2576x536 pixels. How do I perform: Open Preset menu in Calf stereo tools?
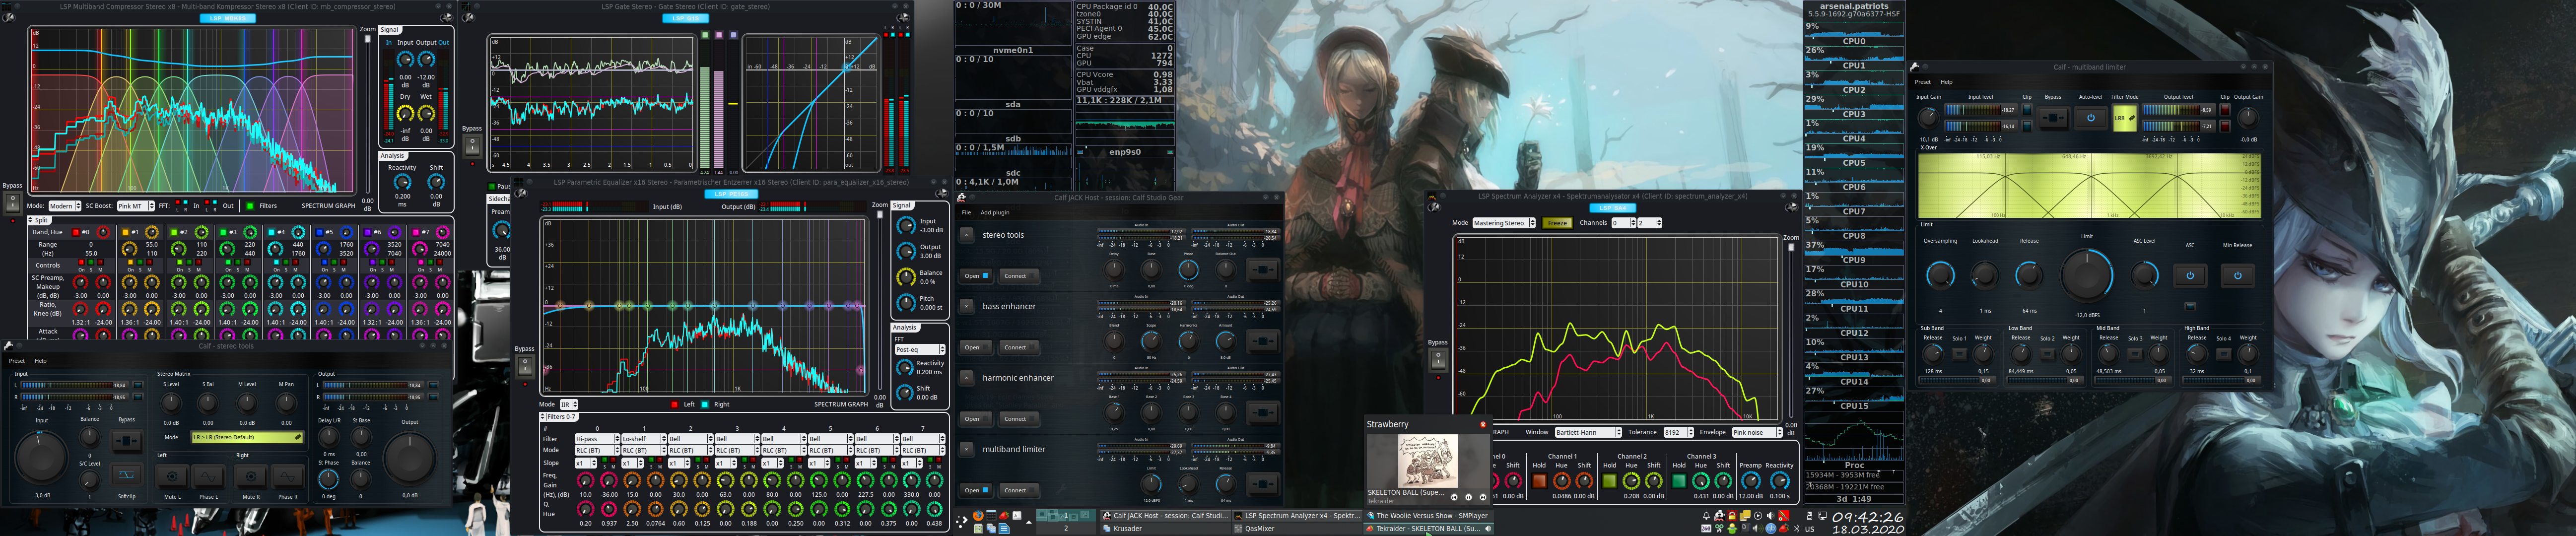(x=16, y=361)
